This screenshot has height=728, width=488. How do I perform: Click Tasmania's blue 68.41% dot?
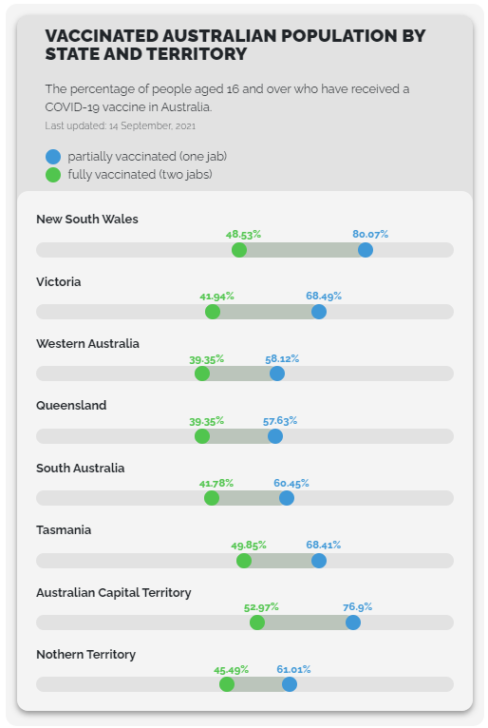coord(319,561)
